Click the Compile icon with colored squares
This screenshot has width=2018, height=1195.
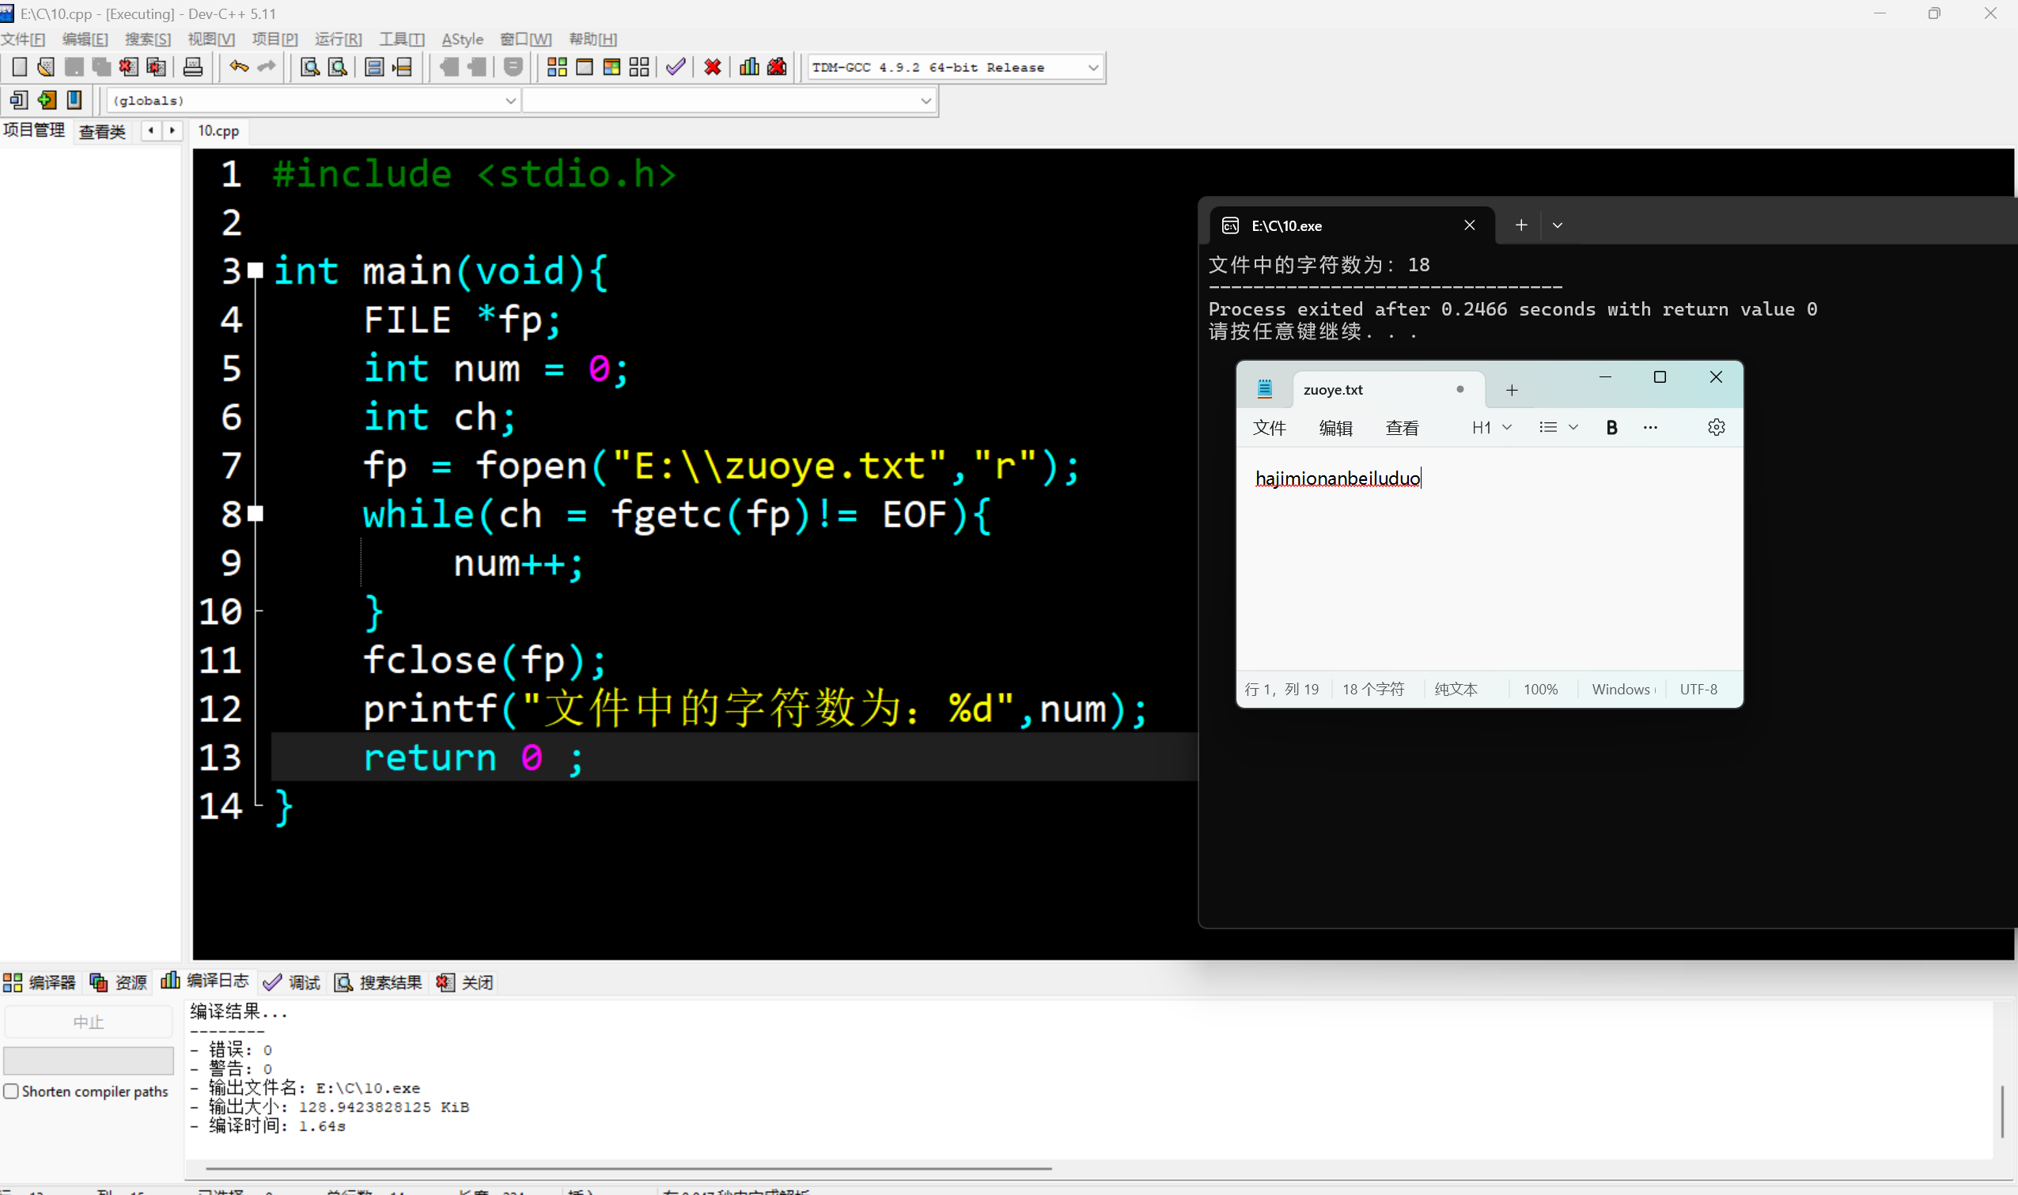point(556,68)
